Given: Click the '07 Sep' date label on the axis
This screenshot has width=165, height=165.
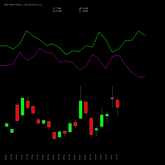Looking at the screenshot, I should coord(6,157).
